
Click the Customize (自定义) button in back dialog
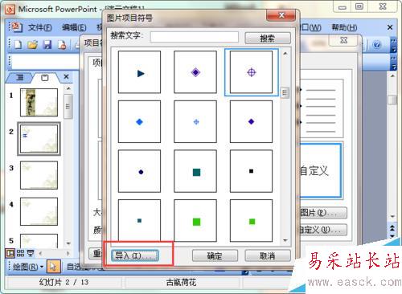[323, 230]
